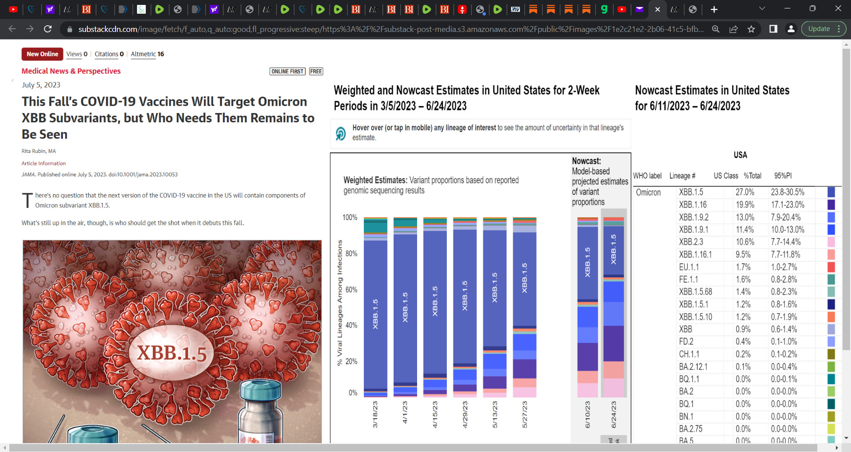This screenshot has height=452, width=851.
Task: Toggle the bookmark star for this page
Action: point(751,29)
